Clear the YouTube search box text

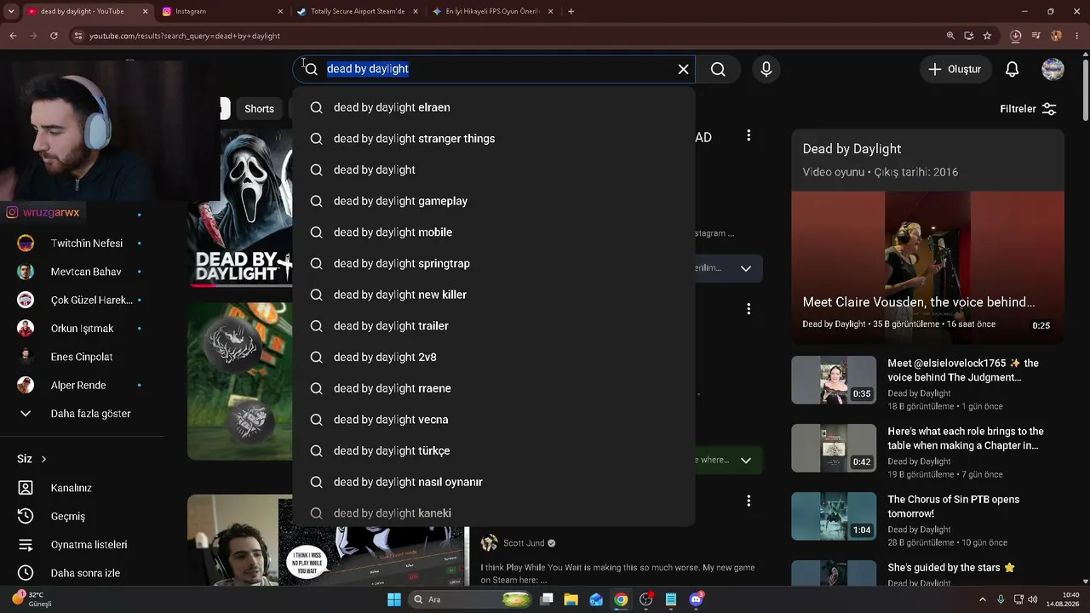tap(683, 69)
